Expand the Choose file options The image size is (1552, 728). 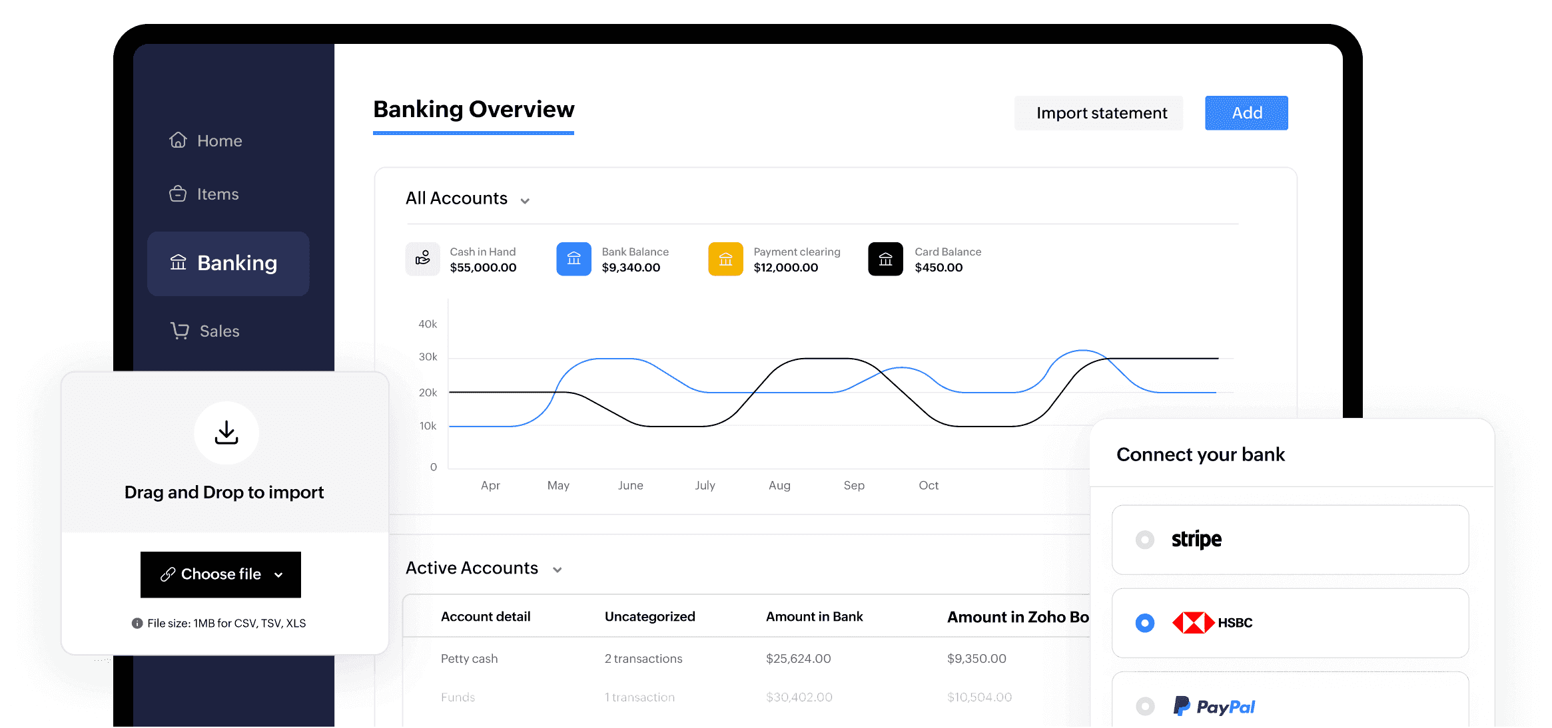[279, 574]
